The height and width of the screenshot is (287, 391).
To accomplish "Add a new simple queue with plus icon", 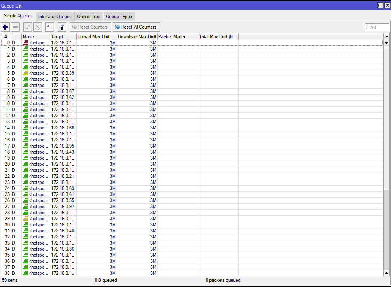I will (x=5, y=27).
